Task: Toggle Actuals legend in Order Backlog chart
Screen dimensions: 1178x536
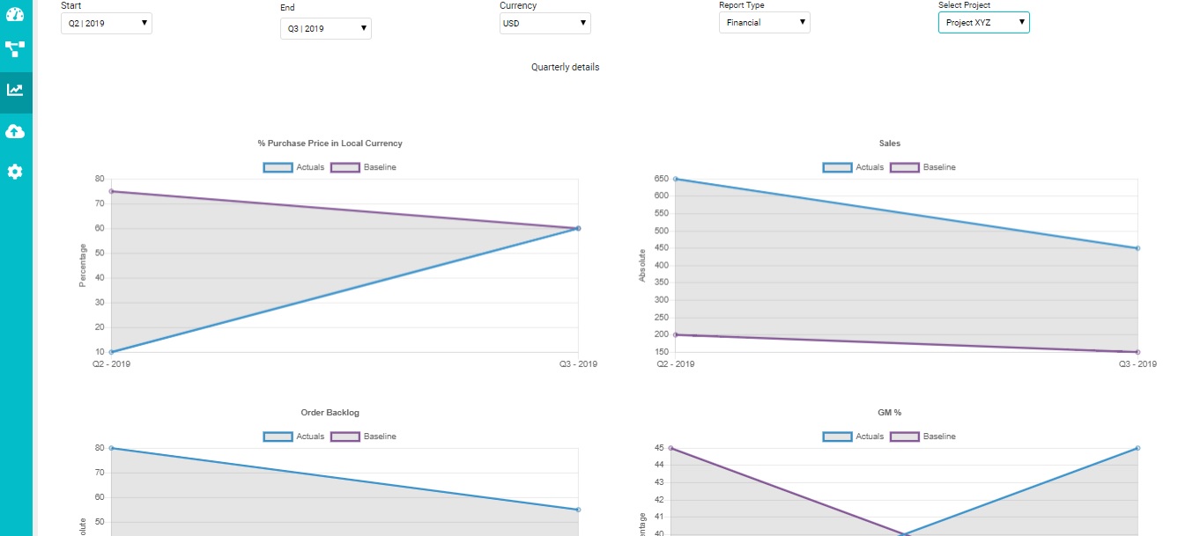Action: coord(294,437)
